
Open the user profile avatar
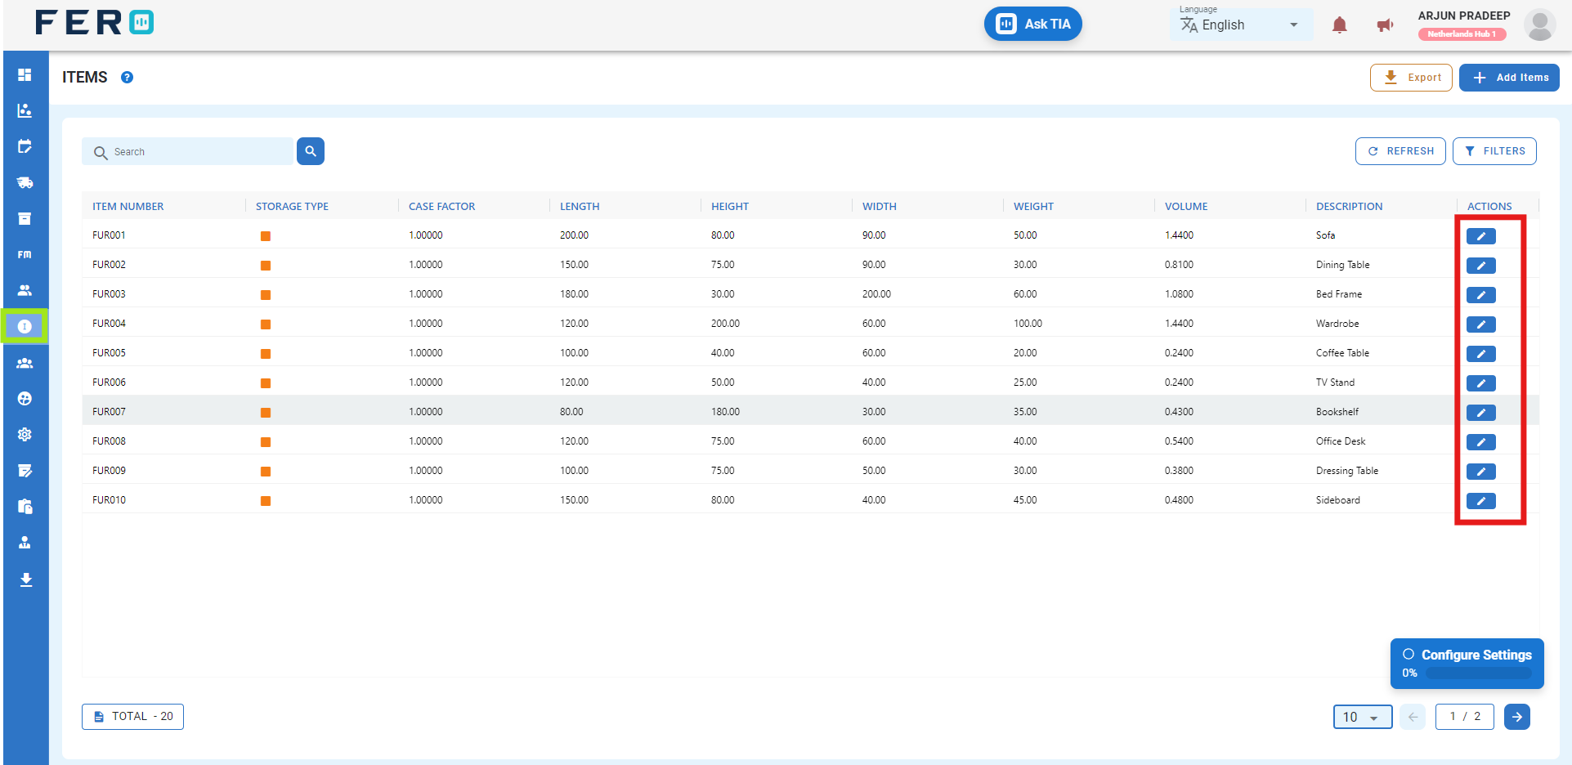[1539, 25]
